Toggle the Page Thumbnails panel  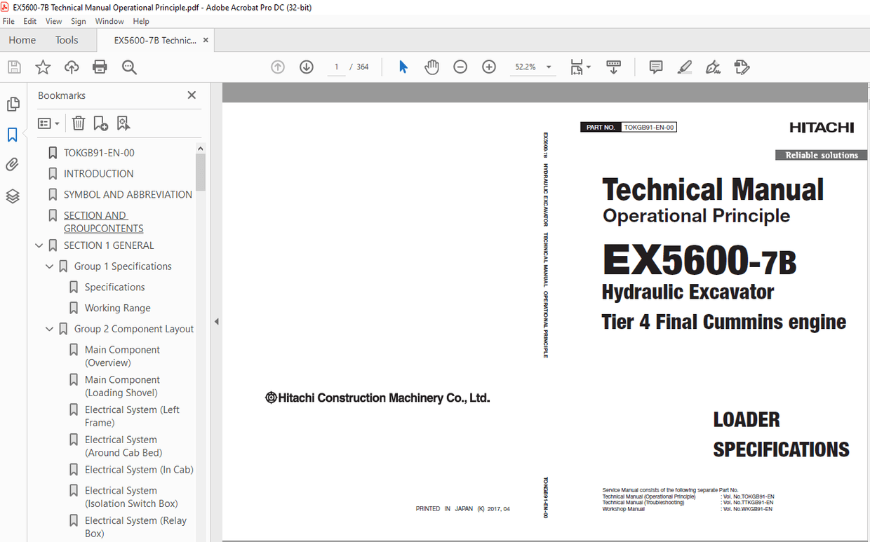pyautogui.click(x=13, y=104)
